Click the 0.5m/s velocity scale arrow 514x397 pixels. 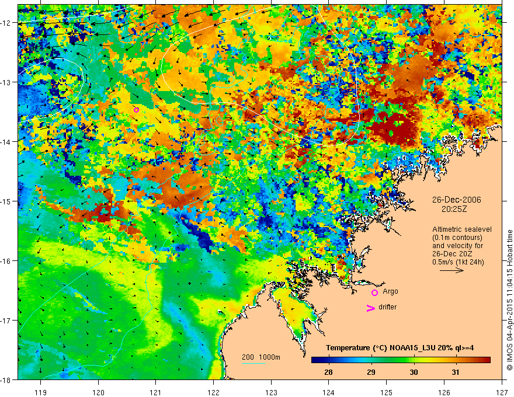[452, 270]
